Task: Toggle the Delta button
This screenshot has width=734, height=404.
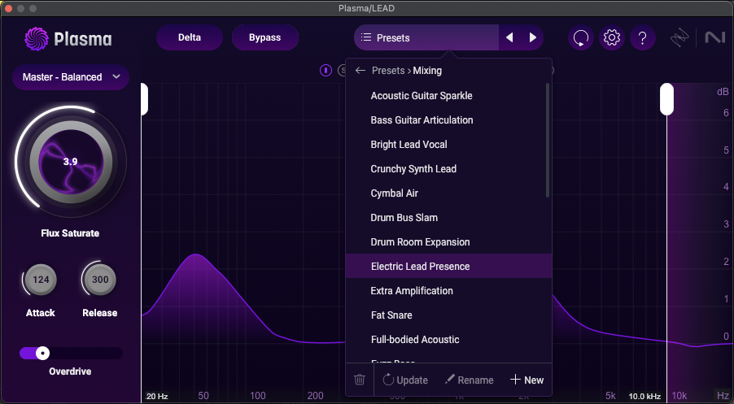Action: click(190, 37)
